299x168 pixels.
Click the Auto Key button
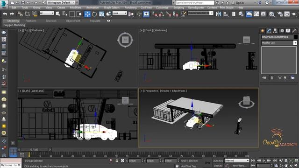click(x=218, y=161)
